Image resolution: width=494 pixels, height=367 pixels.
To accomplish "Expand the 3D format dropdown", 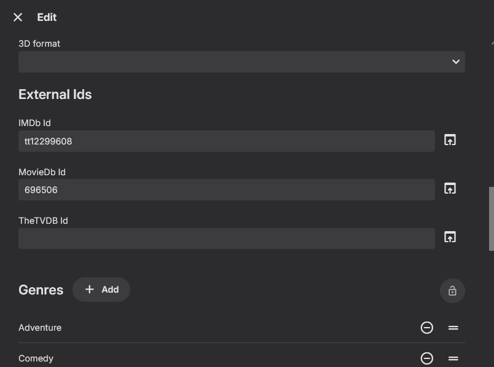I will [241, 61].
